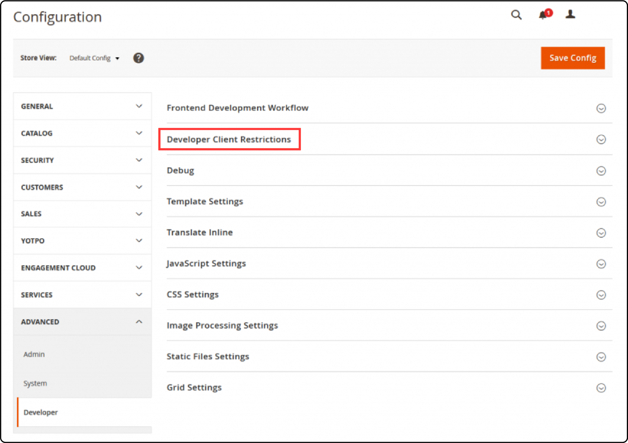Open the Developer Client Restrictions section title

(x=229, y=139)
